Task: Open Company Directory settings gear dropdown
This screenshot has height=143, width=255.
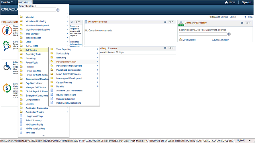Action: click(x=248, y=23)
